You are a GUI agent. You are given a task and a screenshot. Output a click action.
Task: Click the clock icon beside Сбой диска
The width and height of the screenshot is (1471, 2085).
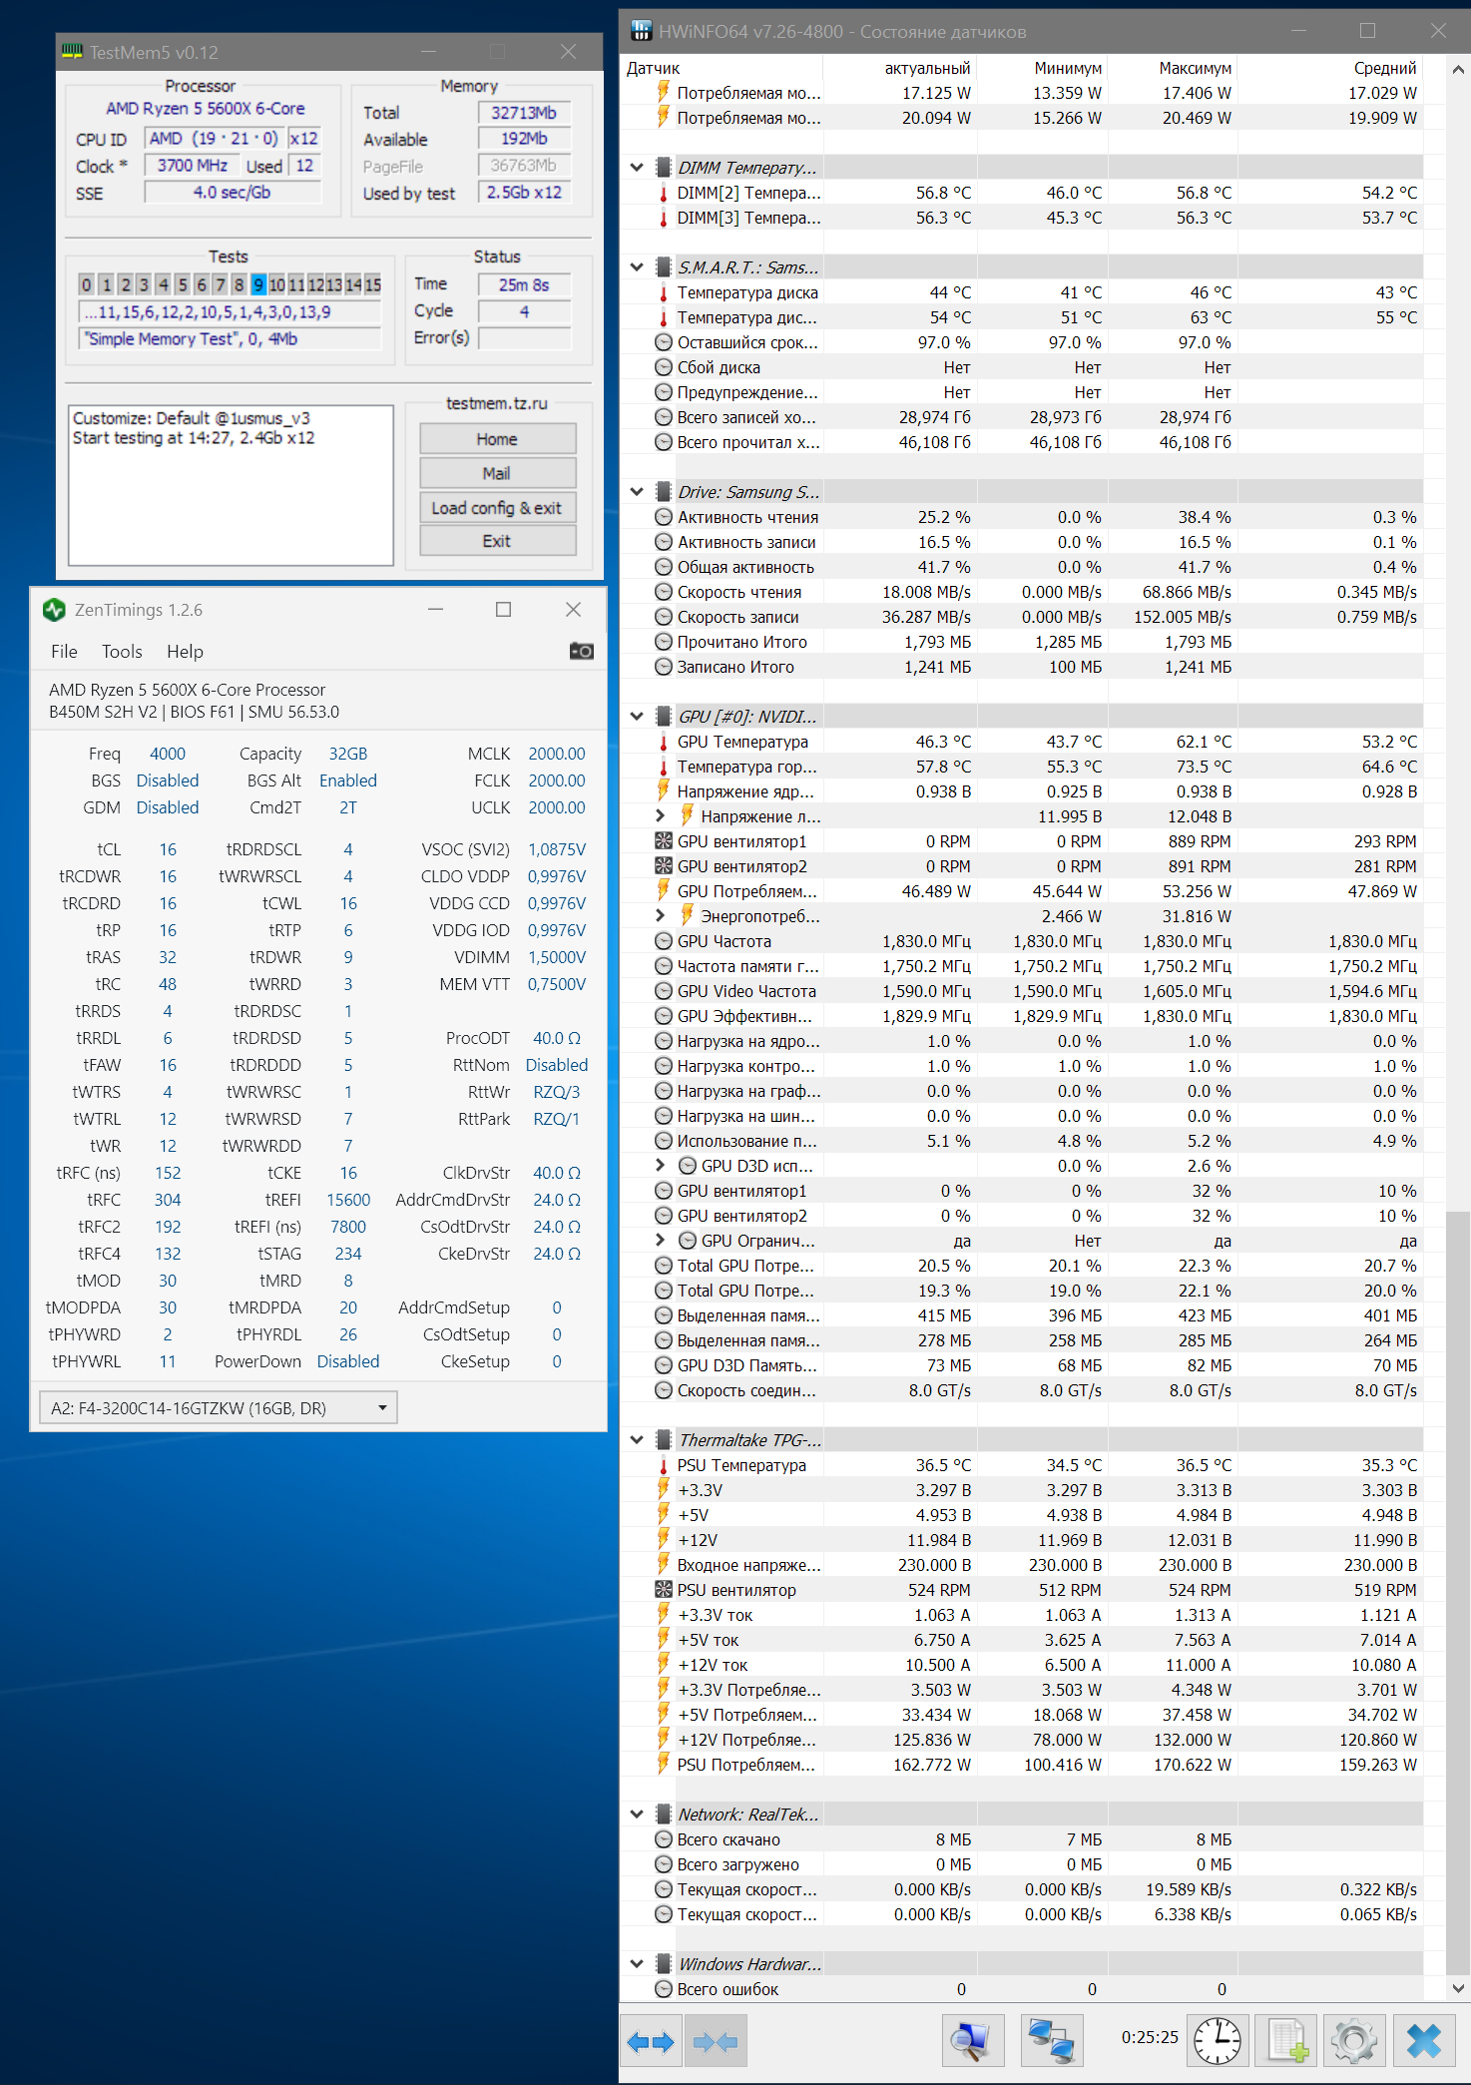[663, 367]
